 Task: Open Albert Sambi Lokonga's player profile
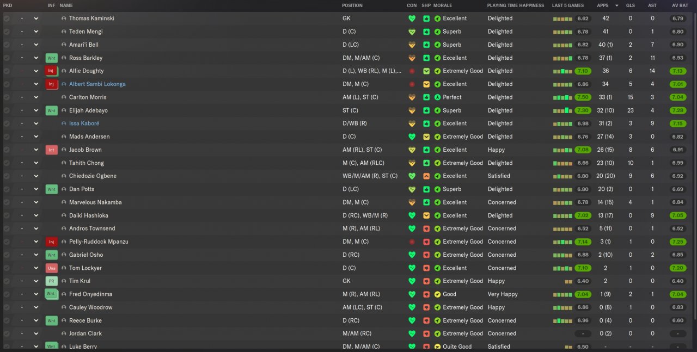coord(97,84)
